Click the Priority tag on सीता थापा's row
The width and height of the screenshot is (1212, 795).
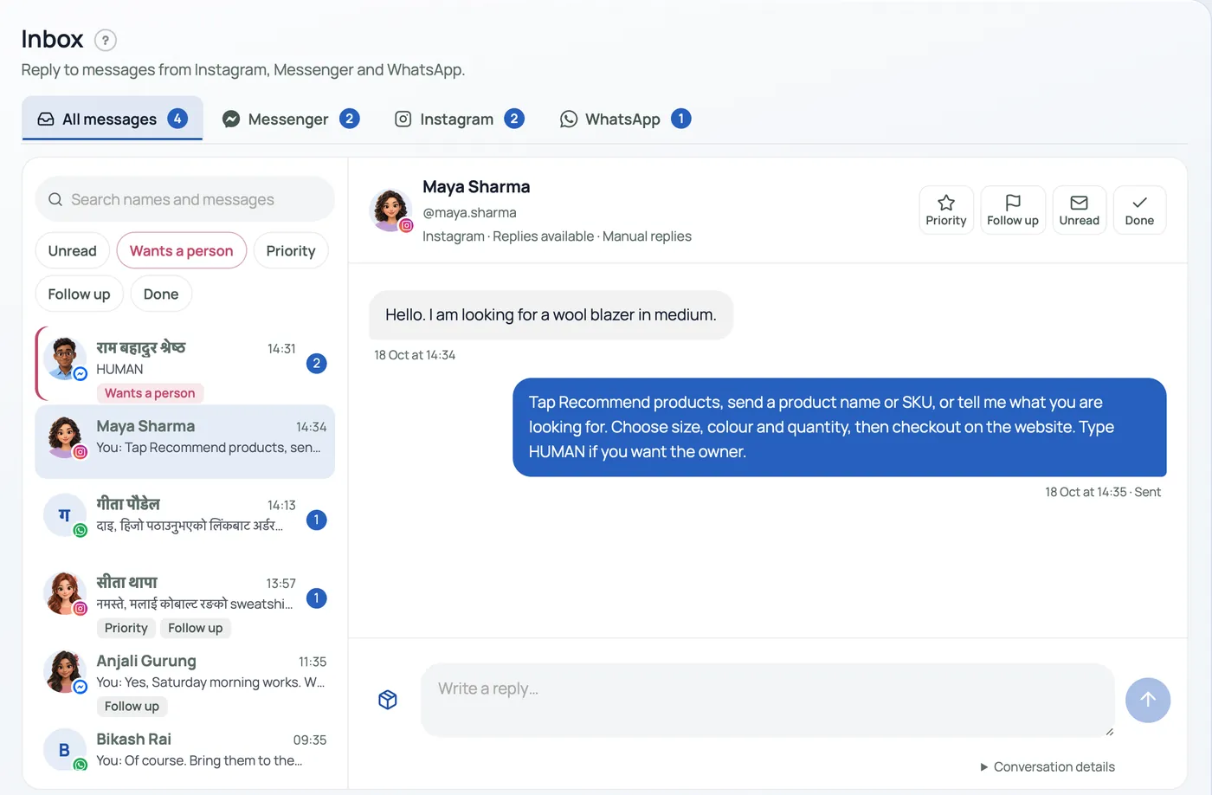click(126, 628)
